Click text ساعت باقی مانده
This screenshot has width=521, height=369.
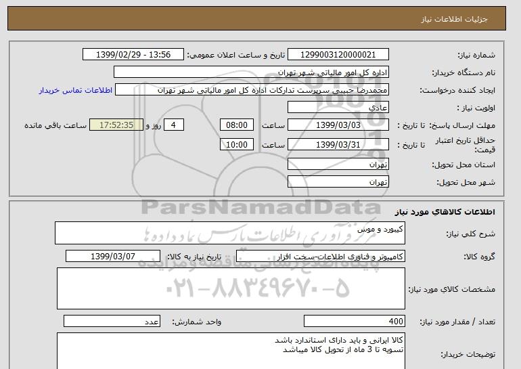click(x=55, y=125)
